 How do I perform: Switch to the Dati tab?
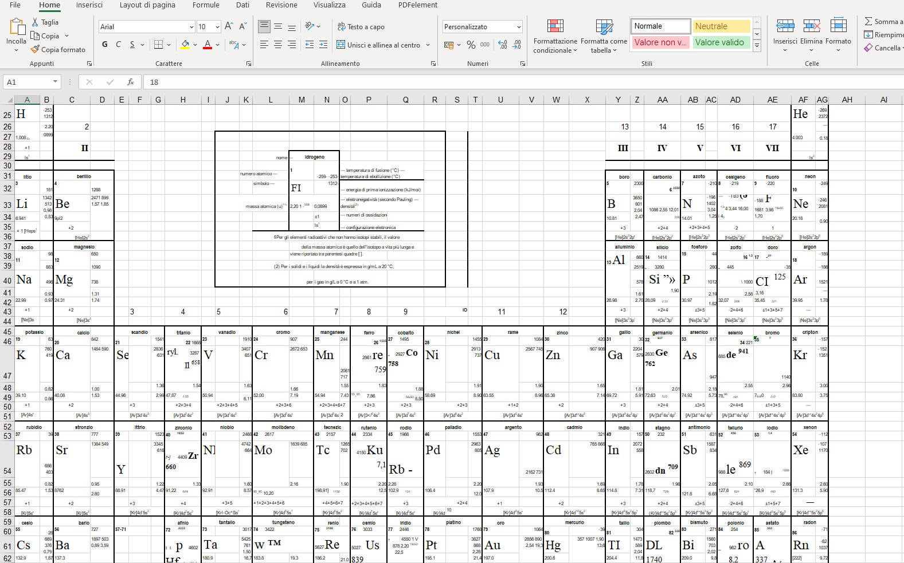(242, 5)
